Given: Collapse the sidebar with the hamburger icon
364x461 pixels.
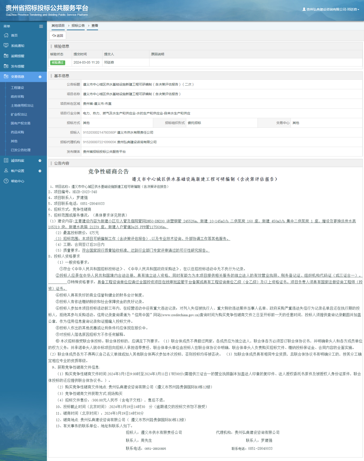Looking at the screenshot, I should (41, 26).
